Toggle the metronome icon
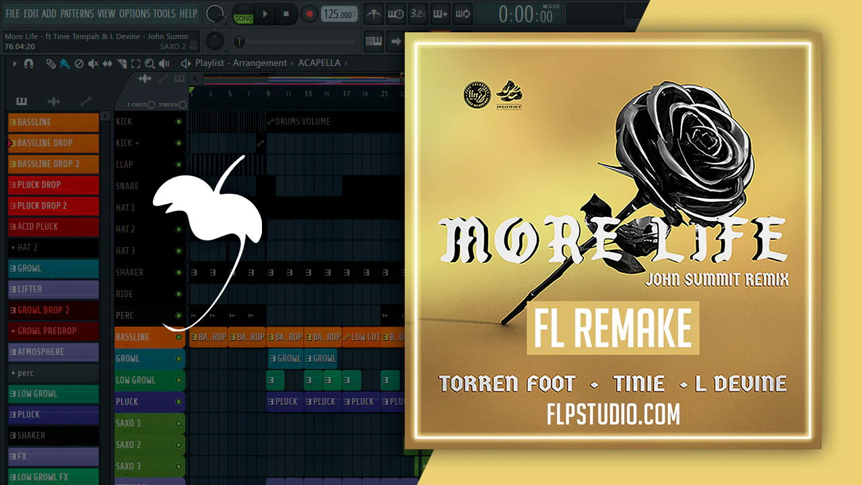862x485 pixels. pyautogui.click(x=374, y=13)
